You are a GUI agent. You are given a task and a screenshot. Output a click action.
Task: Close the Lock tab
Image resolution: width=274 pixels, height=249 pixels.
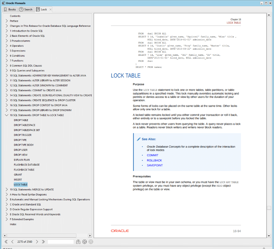click(x=50, y=9)
